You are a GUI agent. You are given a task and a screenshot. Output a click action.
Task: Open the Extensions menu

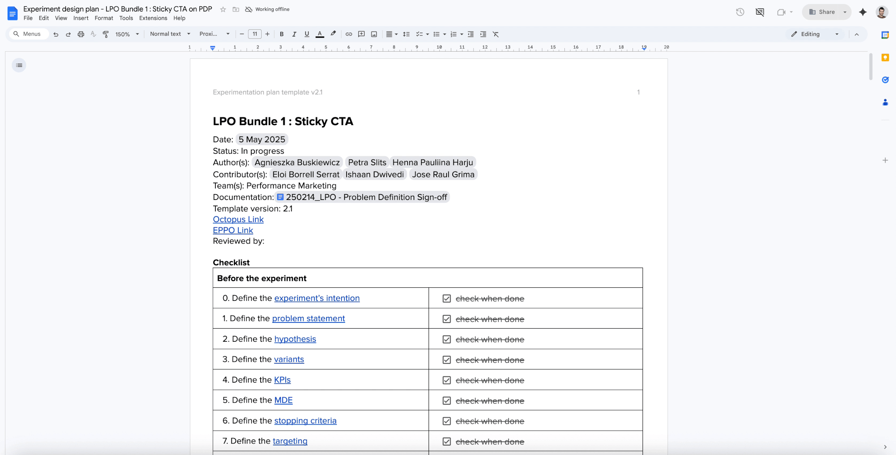pos(153,18)
